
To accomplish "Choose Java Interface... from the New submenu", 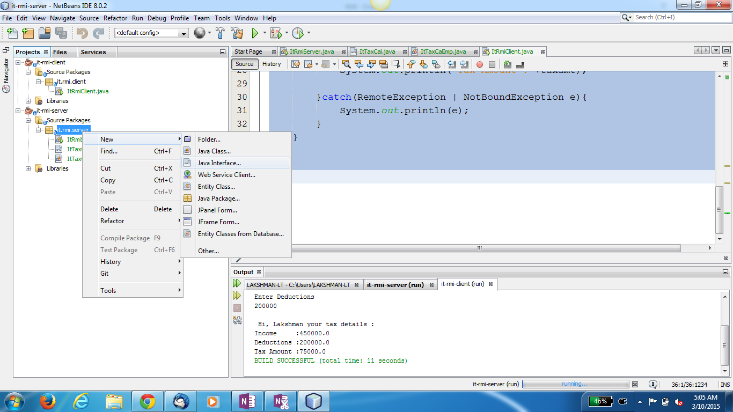I will (x=236, y=163).
